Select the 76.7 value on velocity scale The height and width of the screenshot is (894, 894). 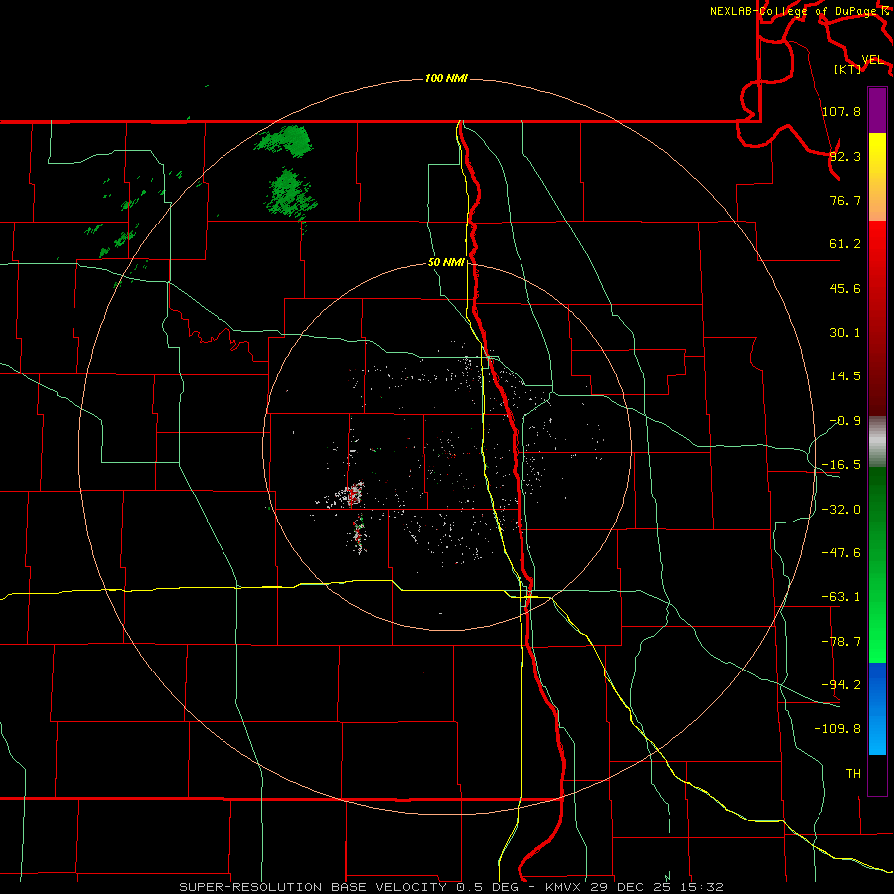click(x=845, y=200)
